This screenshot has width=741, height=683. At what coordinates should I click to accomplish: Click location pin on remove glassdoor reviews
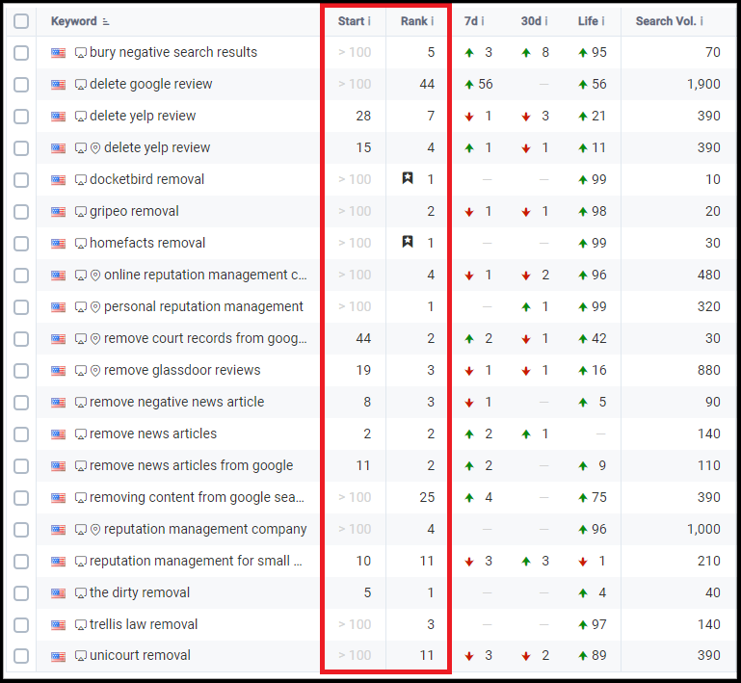click(x=95, y=371)
